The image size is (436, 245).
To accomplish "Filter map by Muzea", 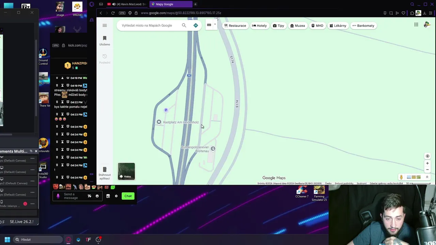I will click(298, 26).
